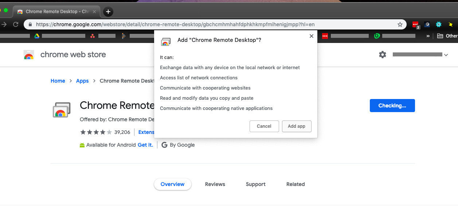458x206 pixels.
Task: Click the red LastPass extension icon
Action: point(415,24)
